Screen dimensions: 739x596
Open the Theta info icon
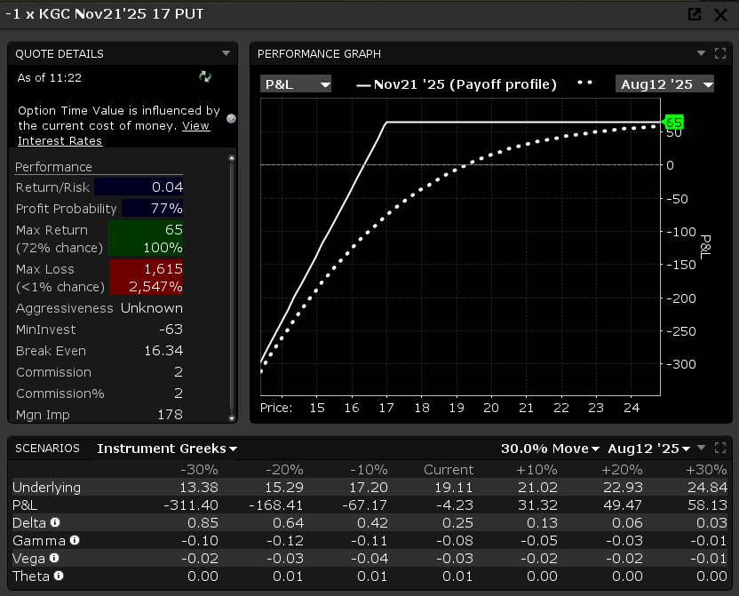coord(59,576)
